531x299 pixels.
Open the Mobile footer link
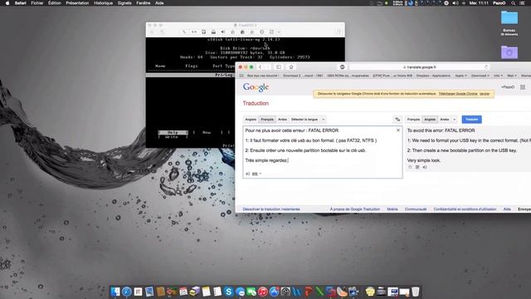coord(392,209)
